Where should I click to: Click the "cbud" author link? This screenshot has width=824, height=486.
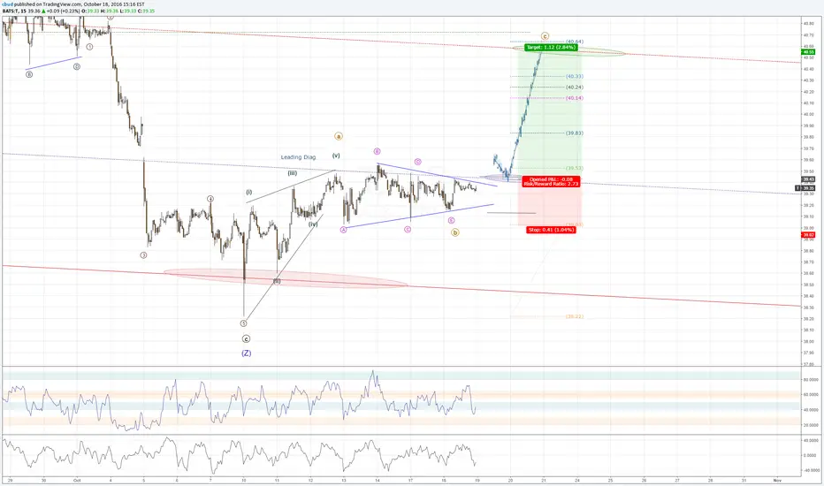tap(7, 4)
